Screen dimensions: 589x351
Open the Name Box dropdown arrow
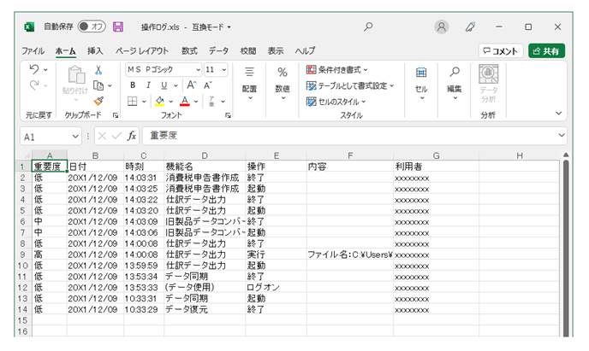[x=75, y=137]
